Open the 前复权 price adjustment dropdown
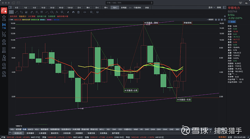The height and width of the screenshot is (139, 250). [x=210, y=20]
